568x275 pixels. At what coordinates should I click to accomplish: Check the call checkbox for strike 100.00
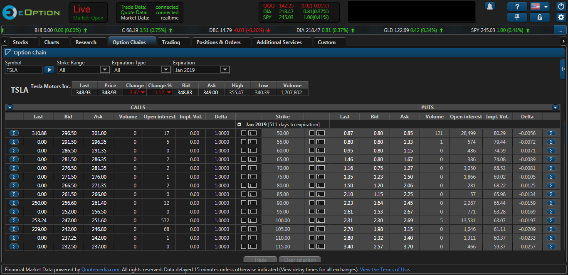[244, 220]
